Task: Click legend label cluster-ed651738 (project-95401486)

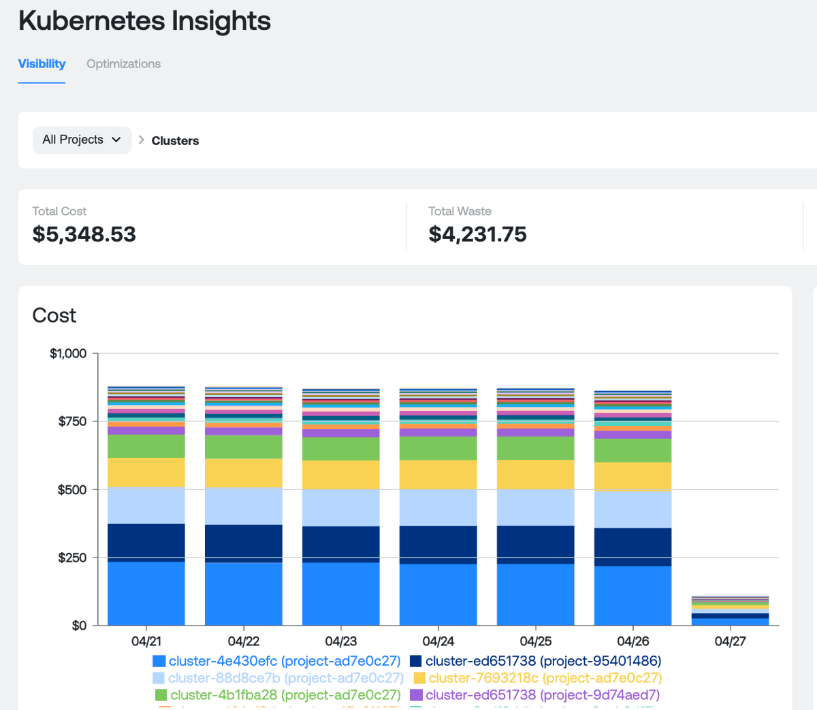Action: (543, 661)
